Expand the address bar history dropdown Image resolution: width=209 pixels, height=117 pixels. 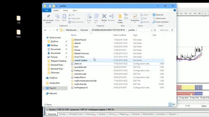(x=152, y=30)
